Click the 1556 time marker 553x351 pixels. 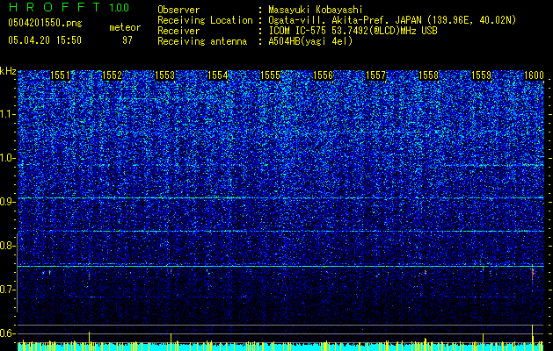323,75
